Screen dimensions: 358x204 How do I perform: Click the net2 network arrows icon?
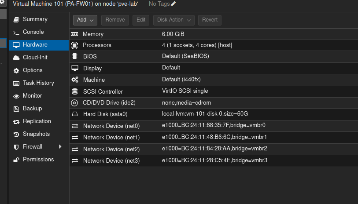pyautogui.click(x=75, y=149)
